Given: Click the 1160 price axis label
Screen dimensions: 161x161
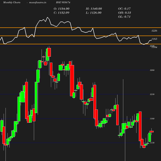Looking at the screenshot, I should (x=152, y=118).
